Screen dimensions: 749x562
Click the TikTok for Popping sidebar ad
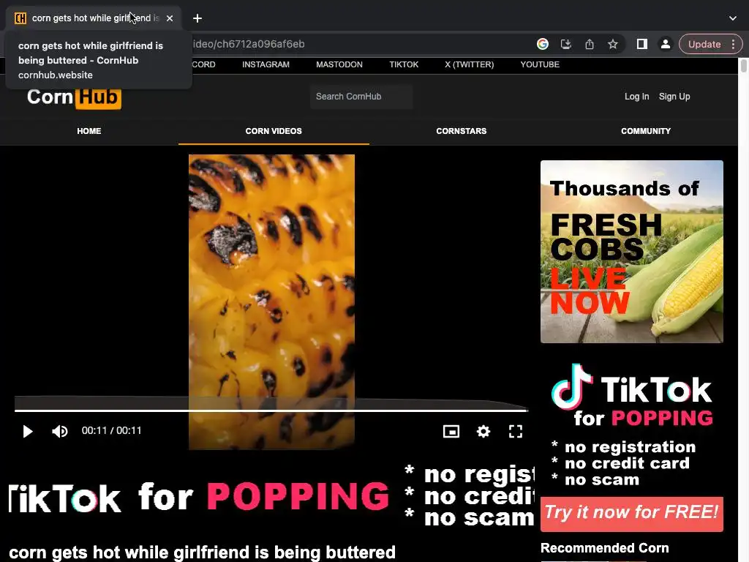631,425
